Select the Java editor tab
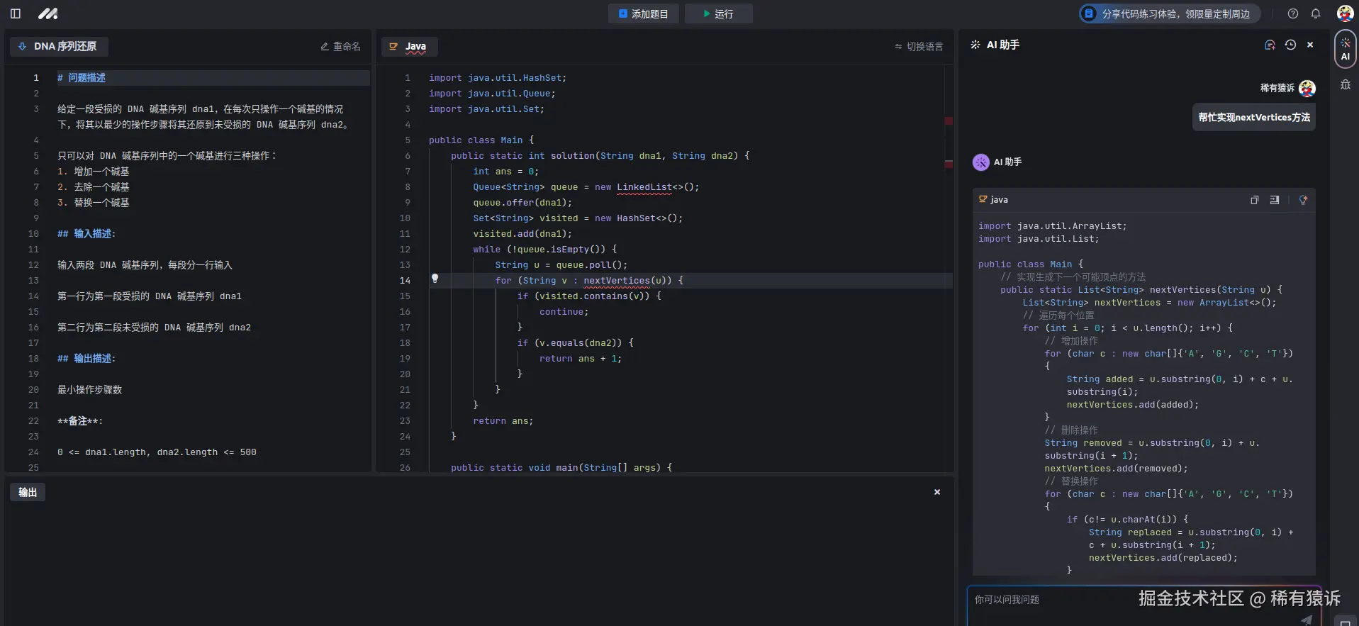The width and height of the screenshot is (1359, 626). [409, 46]
